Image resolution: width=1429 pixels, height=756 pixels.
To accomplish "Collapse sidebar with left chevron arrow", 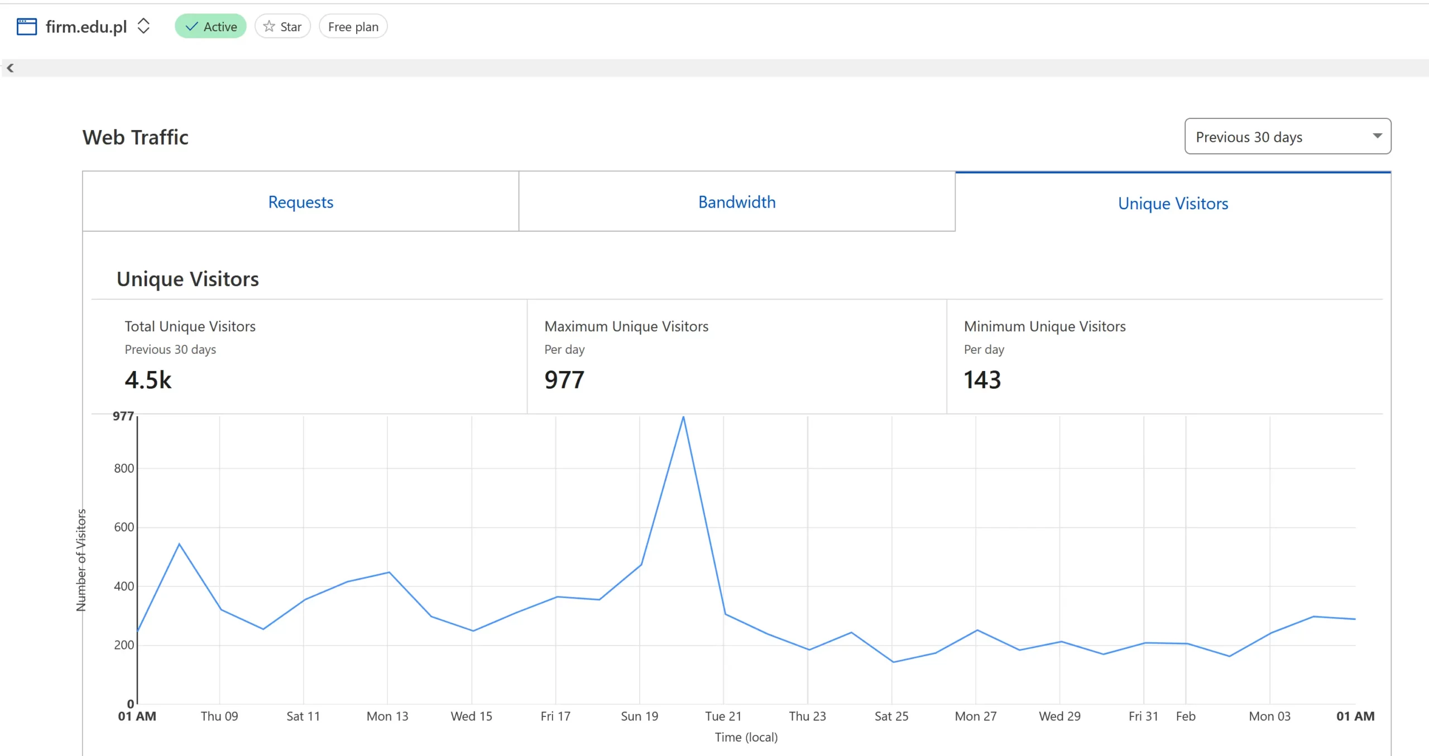I will [10, 68].
